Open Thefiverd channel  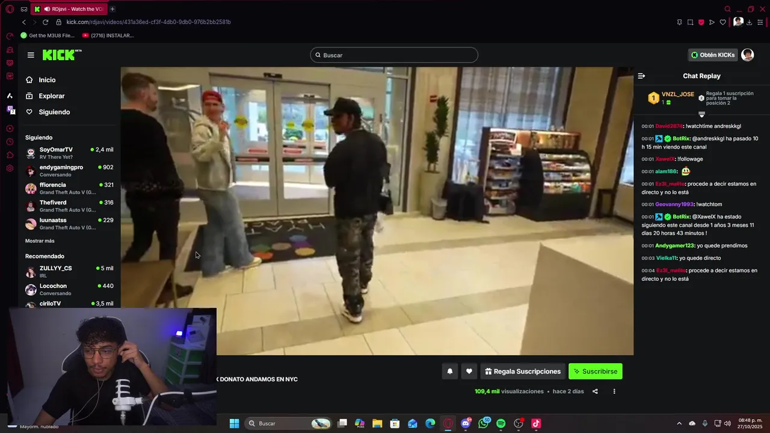pyautogui.click(x=69, y=206)
